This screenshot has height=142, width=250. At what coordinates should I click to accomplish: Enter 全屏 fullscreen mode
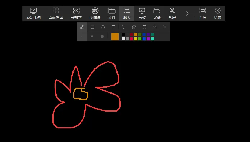click(203, 13)
